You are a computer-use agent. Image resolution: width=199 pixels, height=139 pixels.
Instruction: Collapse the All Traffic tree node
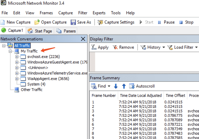[4, 45]
